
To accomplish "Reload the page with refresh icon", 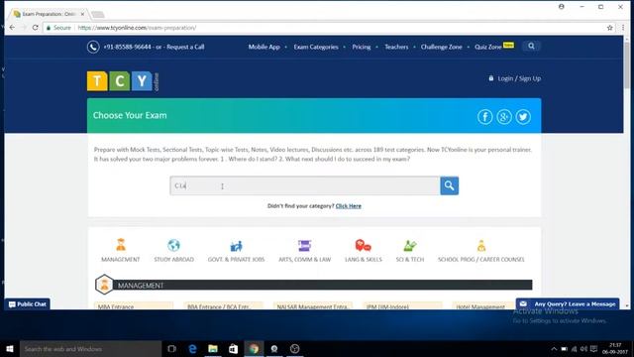I will [x=36, y=28].
